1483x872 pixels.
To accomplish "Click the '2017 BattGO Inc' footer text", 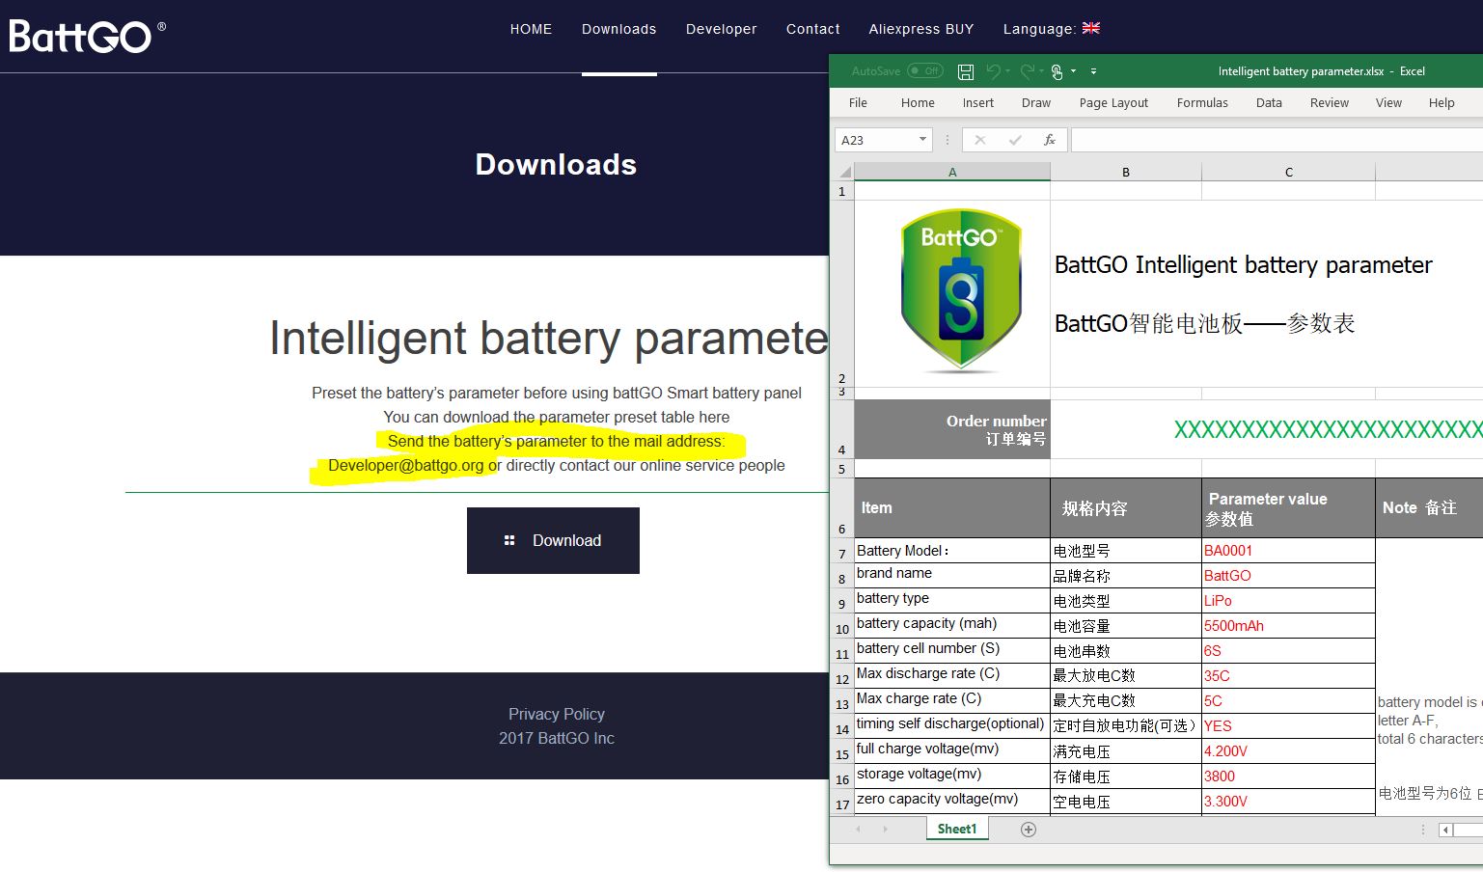I will point(557,738).
